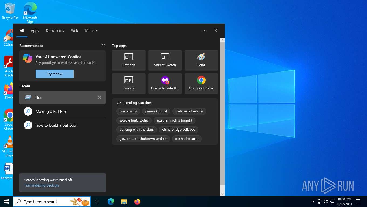Launch Snip & Sketch tile

pos(165,60)
